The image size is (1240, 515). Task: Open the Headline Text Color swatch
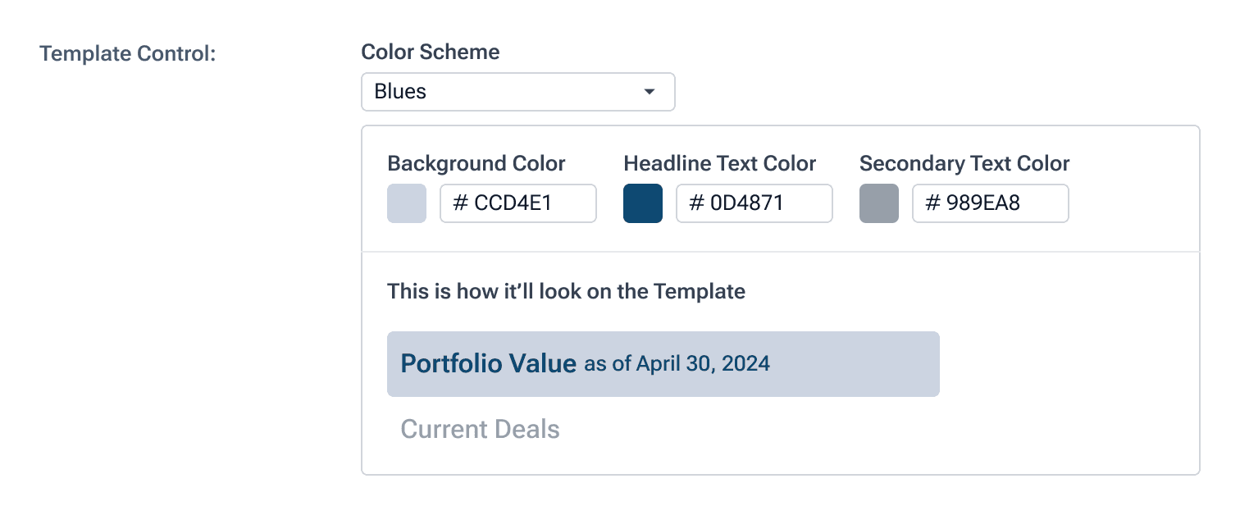(x=643, y=203)
